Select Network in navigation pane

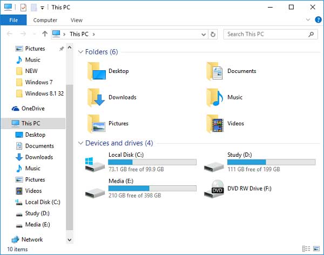[32, 239]
